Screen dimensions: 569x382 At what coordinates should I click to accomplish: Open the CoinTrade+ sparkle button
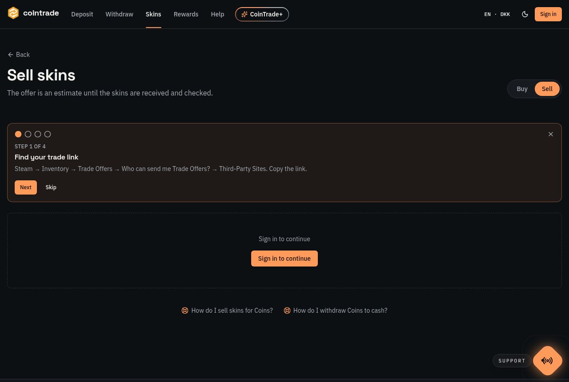[262, 14]
